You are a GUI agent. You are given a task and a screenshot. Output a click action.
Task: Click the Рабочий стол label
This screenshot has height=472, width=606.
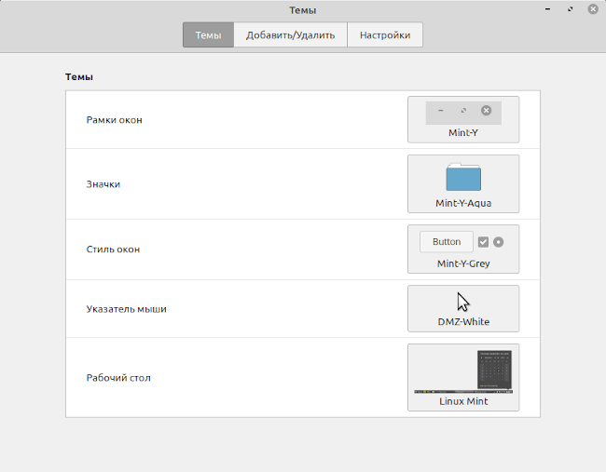coord(118,378)
